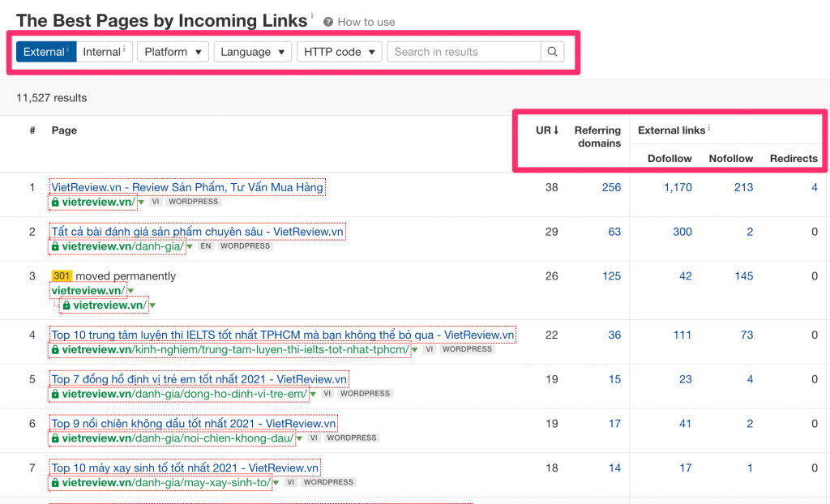Image resolution: width=830 pixels, height=504 pixels.
Task: Open the How to use link
Action: point(366,22)
